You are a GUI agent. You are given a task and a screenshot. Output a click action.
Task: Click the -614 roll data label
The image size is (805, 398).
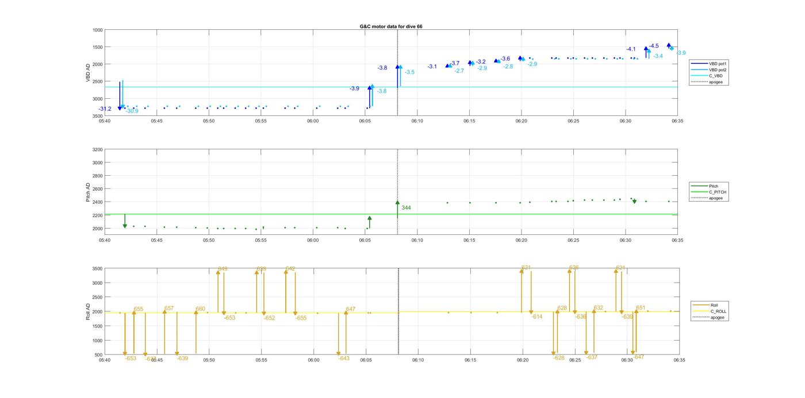pyautogui.click(x=536, y=316)
